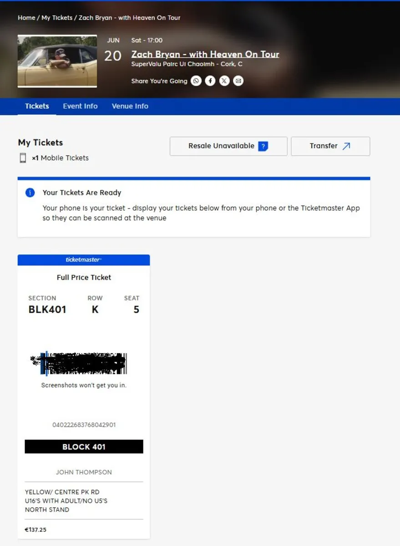400x546 pixels.
Task: Click the Resale Unavailable button
Action: coord(228,146)
